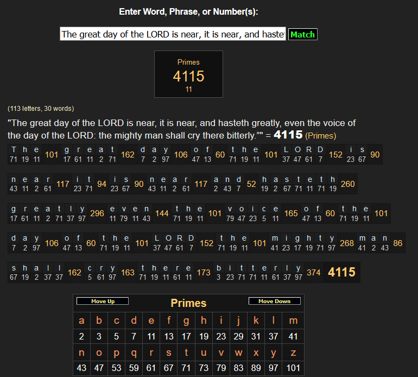Click the Primes 4115 result box
This screenshot has height=377, width=418.
pos(188,74)
